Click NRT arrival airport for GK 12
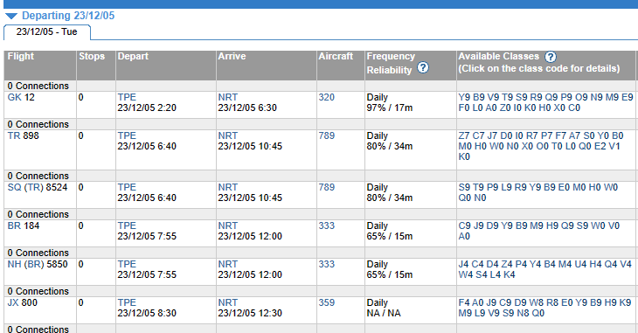The image size is (638, 333). pyautogui.click(x=227, y=97)
